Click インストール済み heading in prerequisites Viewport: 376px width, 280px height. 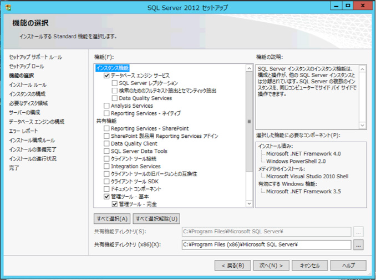(x=276, y=146)
